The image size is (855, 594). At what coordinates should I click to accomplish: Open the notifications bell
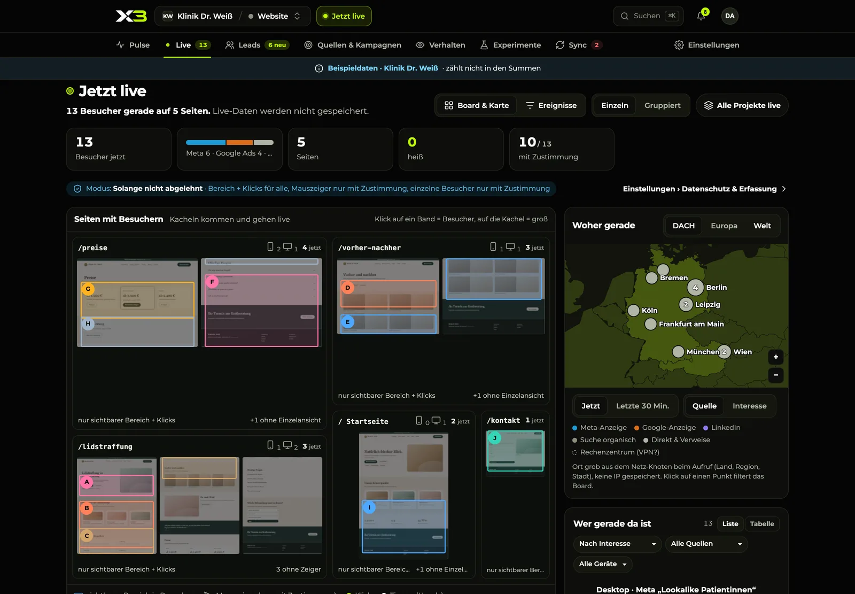[x=701, y=16]
